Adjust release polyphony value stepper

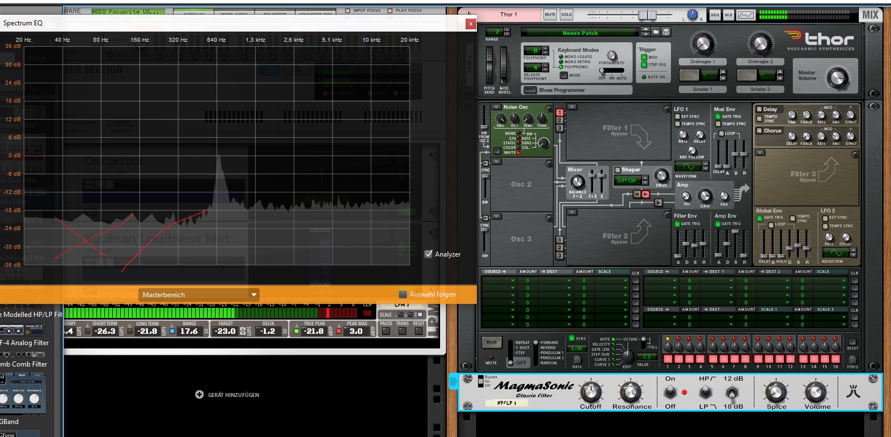(x=545, y=68)
